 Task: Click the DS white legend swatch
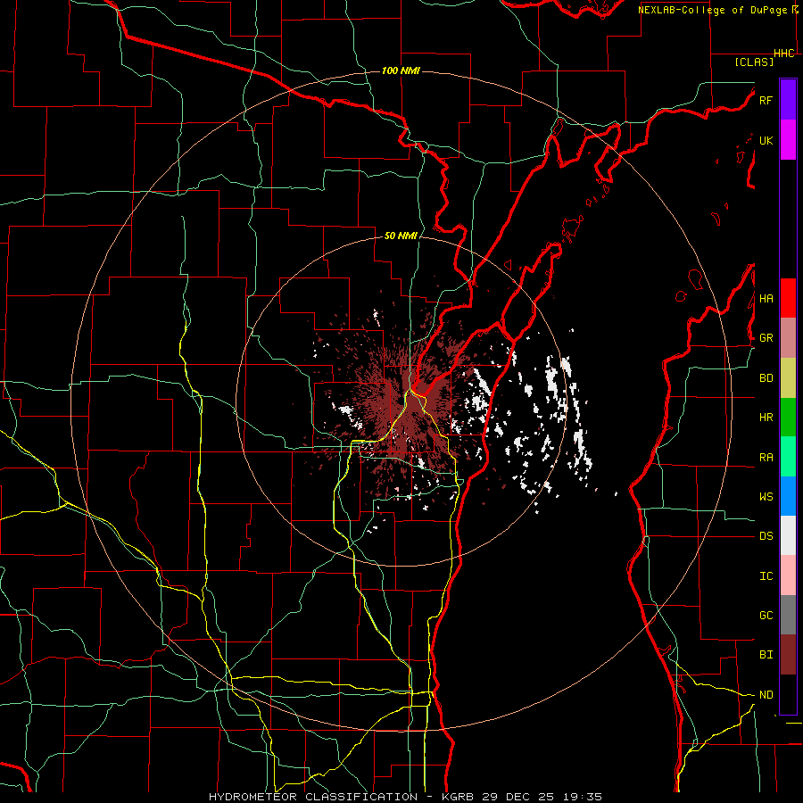click(x=788, y=535)
